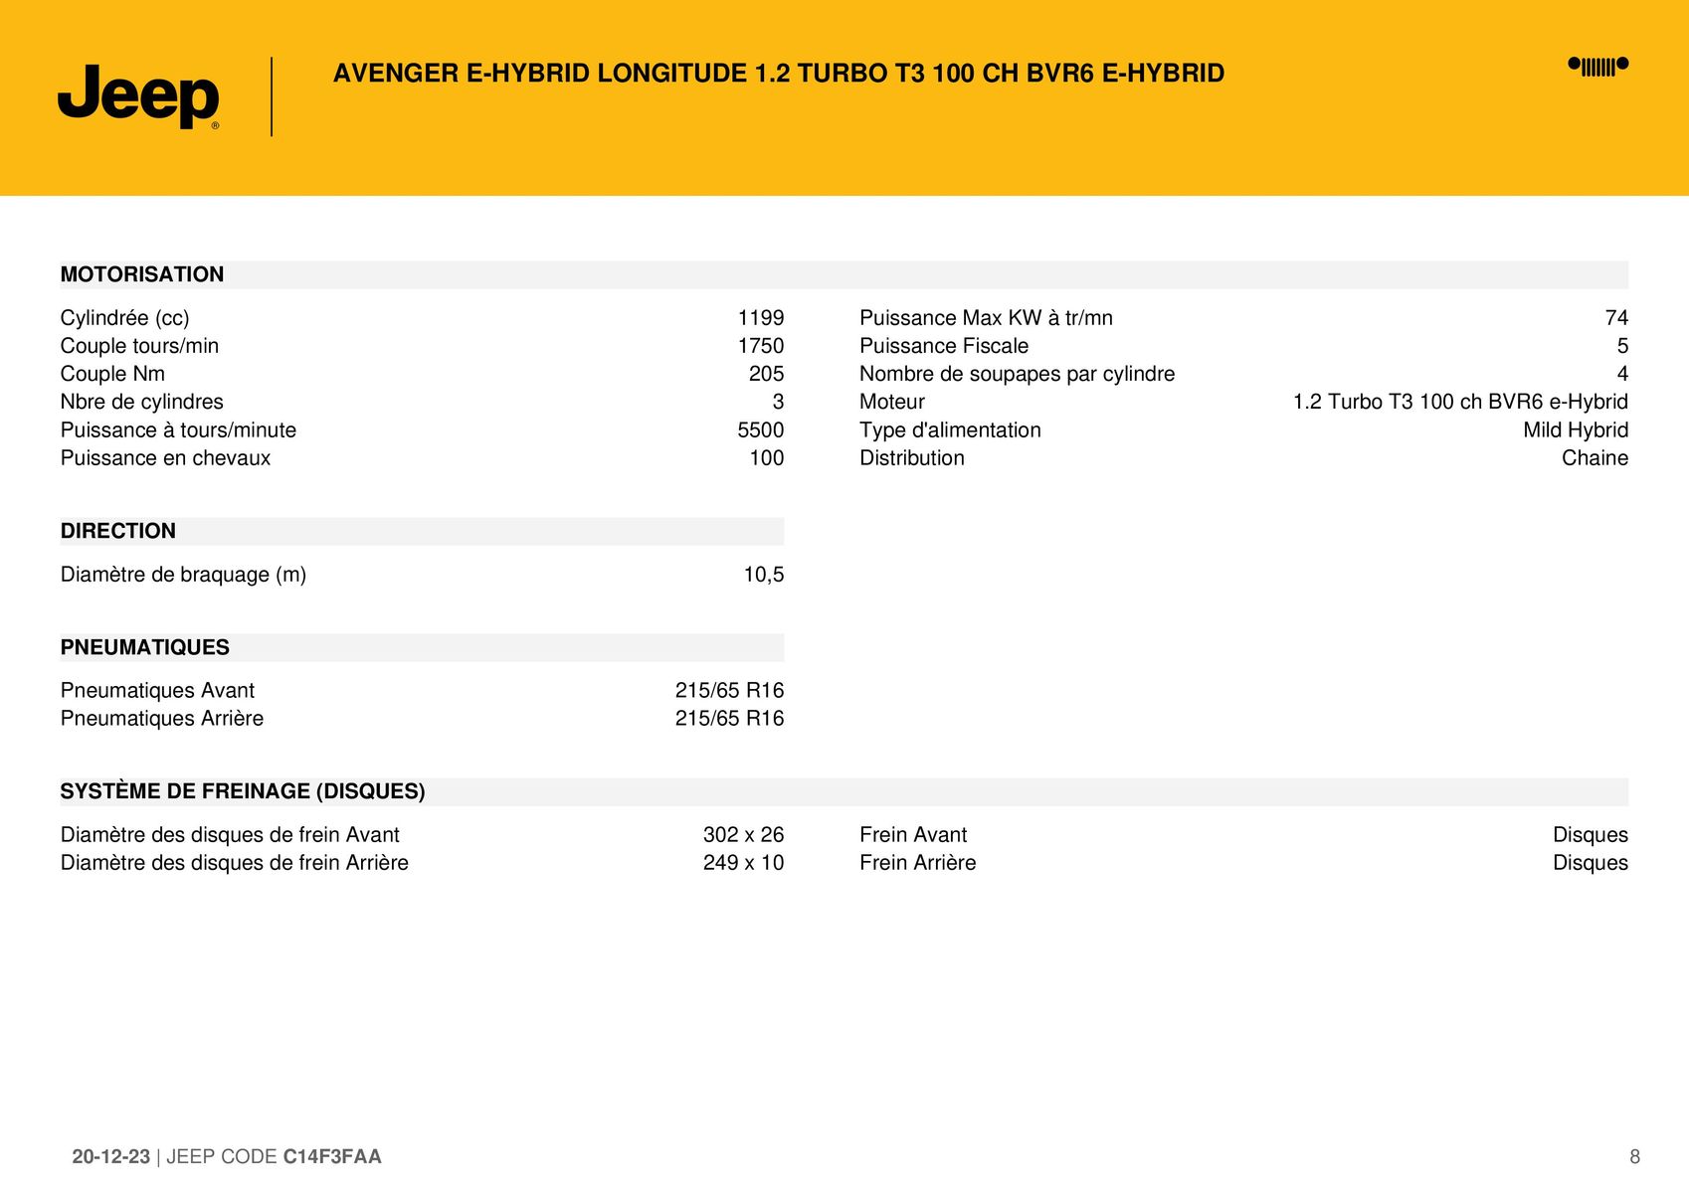Select the value 302 x 26
The height and width of the screenshot is (1193, 1689).
[x=744, y=835]
